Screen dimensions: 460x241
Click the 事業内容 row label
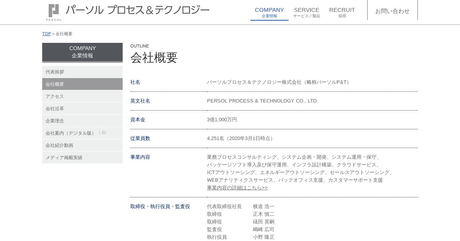coord(140,157)
